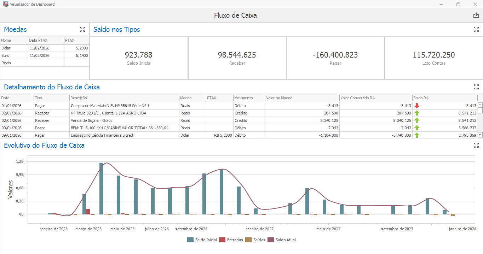Image resolution: width=483 pixels, height=254 pixels.
Task: Click the PTAX header in Moedas table
Action: click(76, 41)
